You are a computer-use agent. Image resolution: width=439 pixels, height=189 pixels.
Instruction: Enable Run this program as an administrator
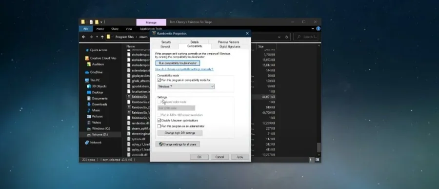159,126
